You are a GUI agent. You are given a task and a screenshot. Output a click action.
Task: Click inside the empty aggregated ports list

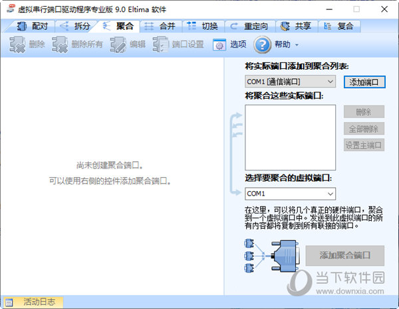[x=290, y=137]
